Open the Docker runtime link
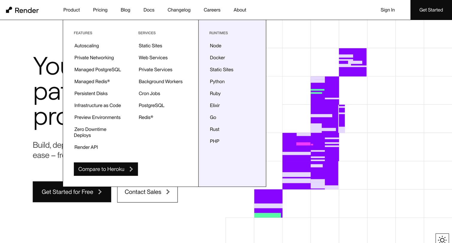This screenshot has width=452, height=243. [x=217, y=58]
